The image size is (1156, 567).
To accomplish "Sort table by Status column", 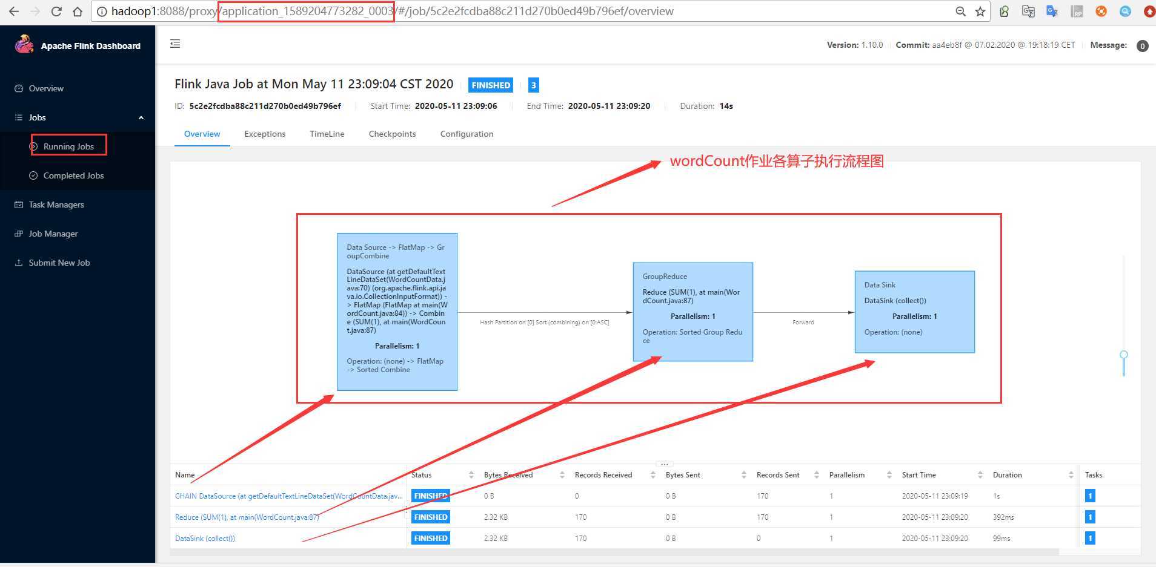I will point(471,475).
